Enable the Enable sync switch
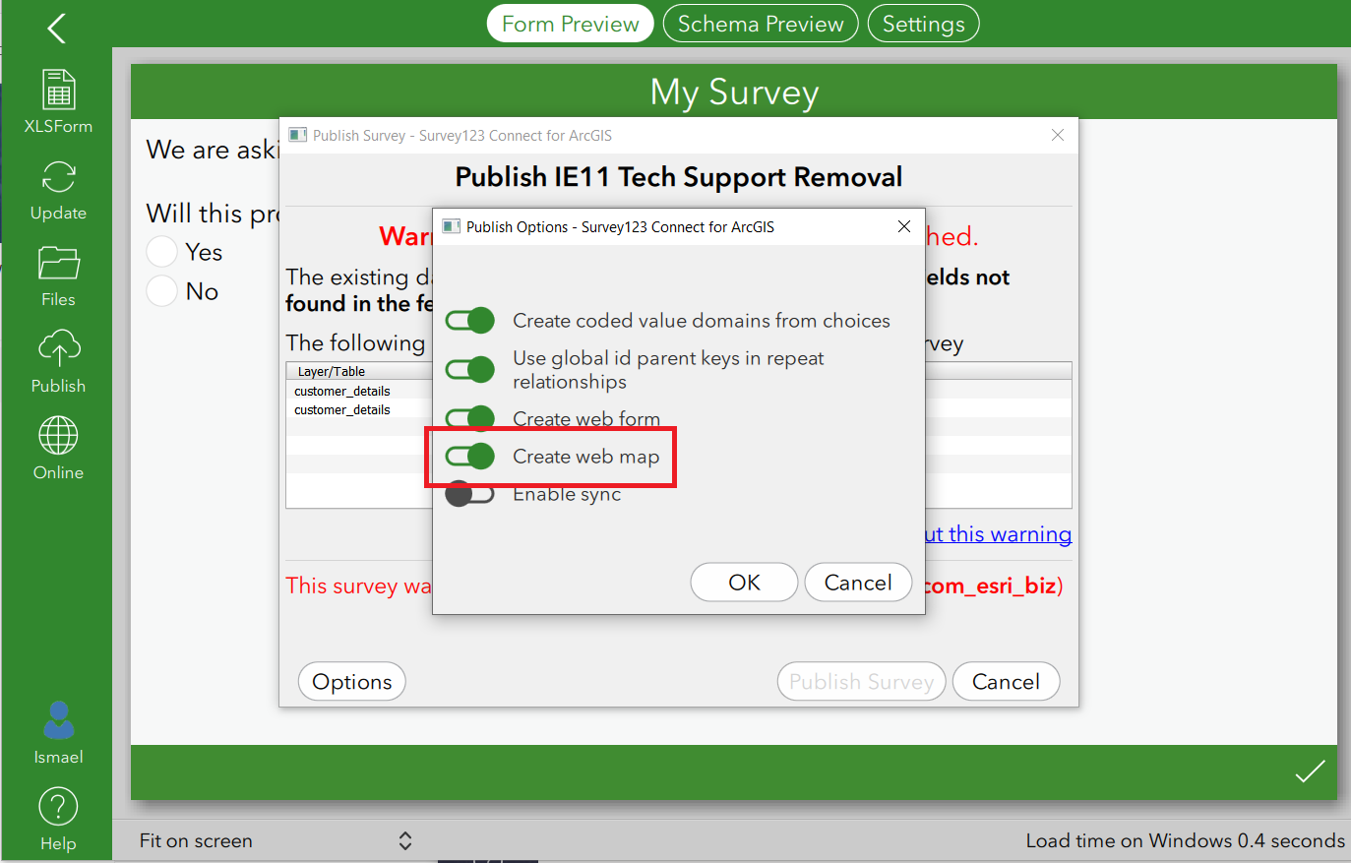This screenshot has height=863, width=1351. (469, 494)
